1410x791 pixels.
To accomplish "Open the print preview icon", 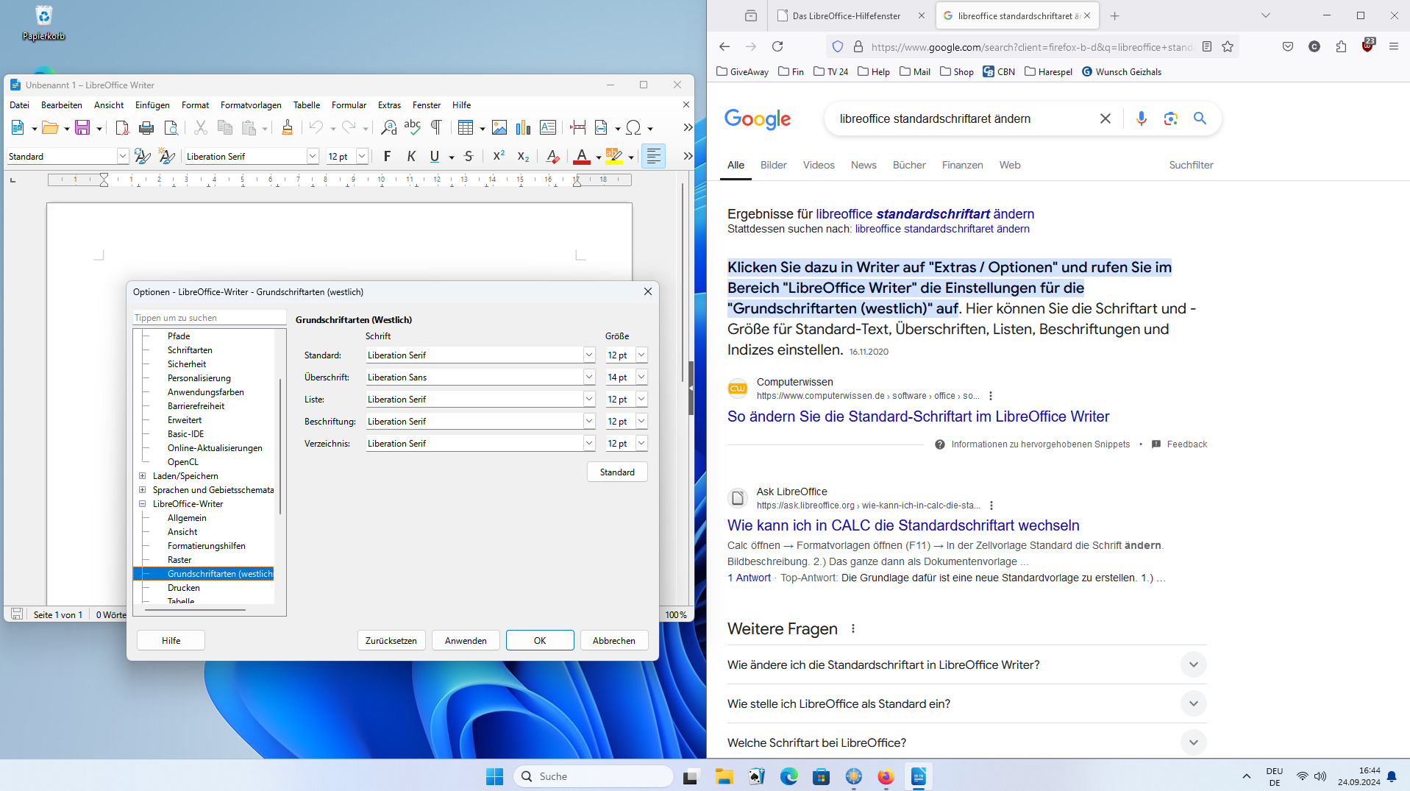I will pos(171,128).
